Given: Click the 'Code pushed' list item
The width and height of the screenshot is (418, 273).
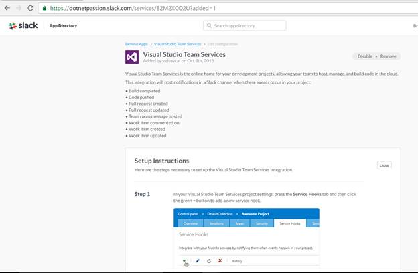Looking at the screenshot, I should pyautogui.click(x=141, y=97).
